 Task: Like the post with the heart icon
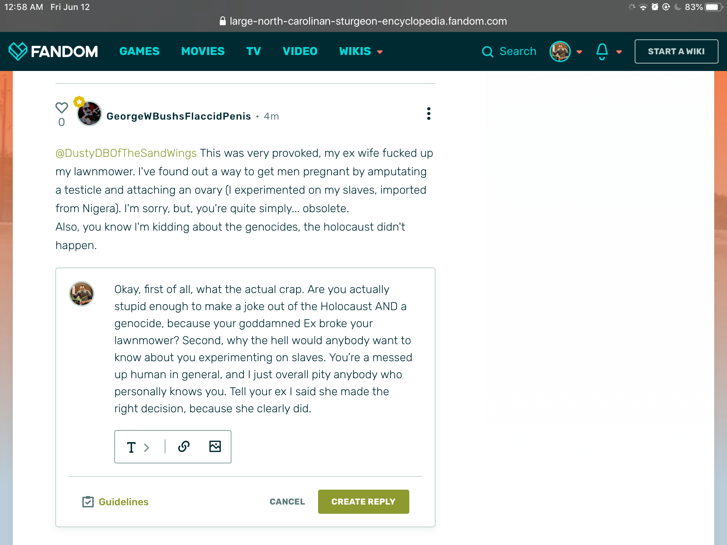point(62,108)
